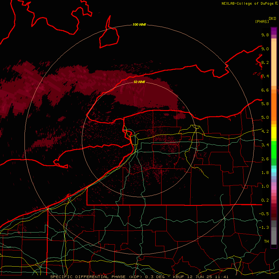Select the 5.0 value on color scale

tap(265, 117)
